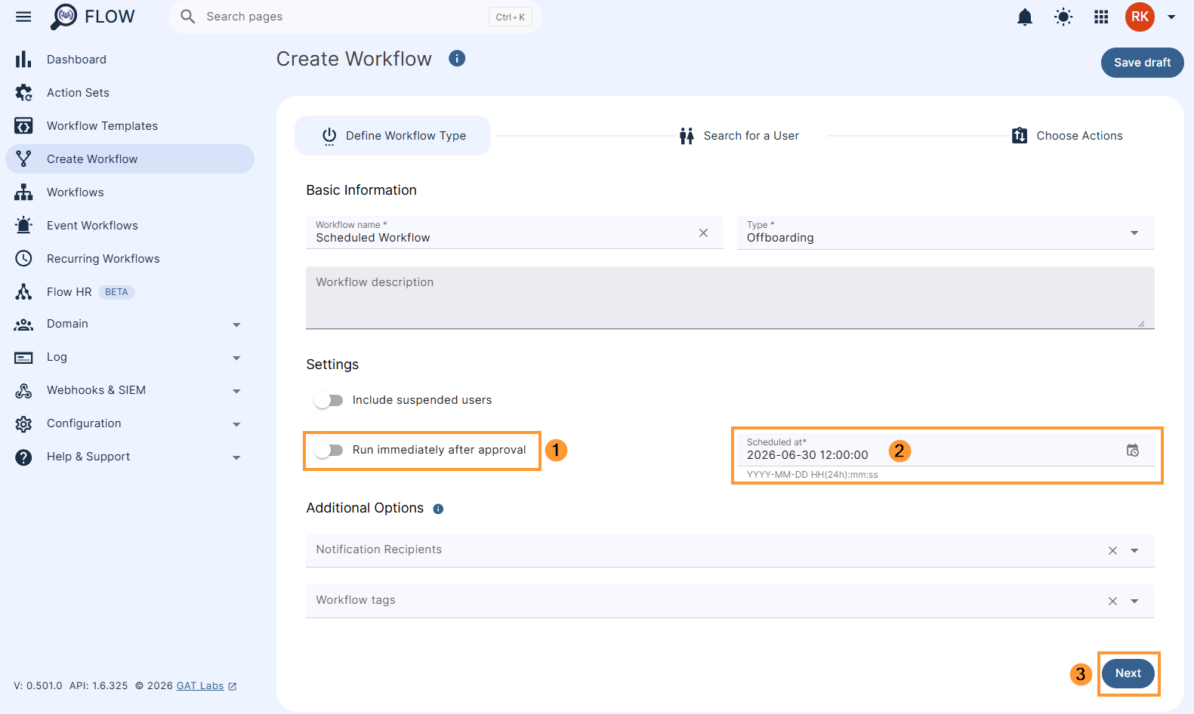Clear the Workflow name field
Viewport: 1194px width, 714px height.
(703, 232)
